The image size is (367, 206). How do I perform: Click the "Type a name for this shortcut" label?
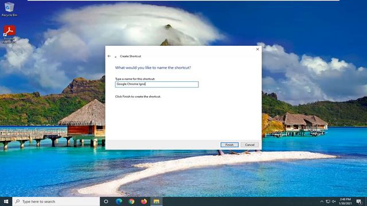point(135,79)
